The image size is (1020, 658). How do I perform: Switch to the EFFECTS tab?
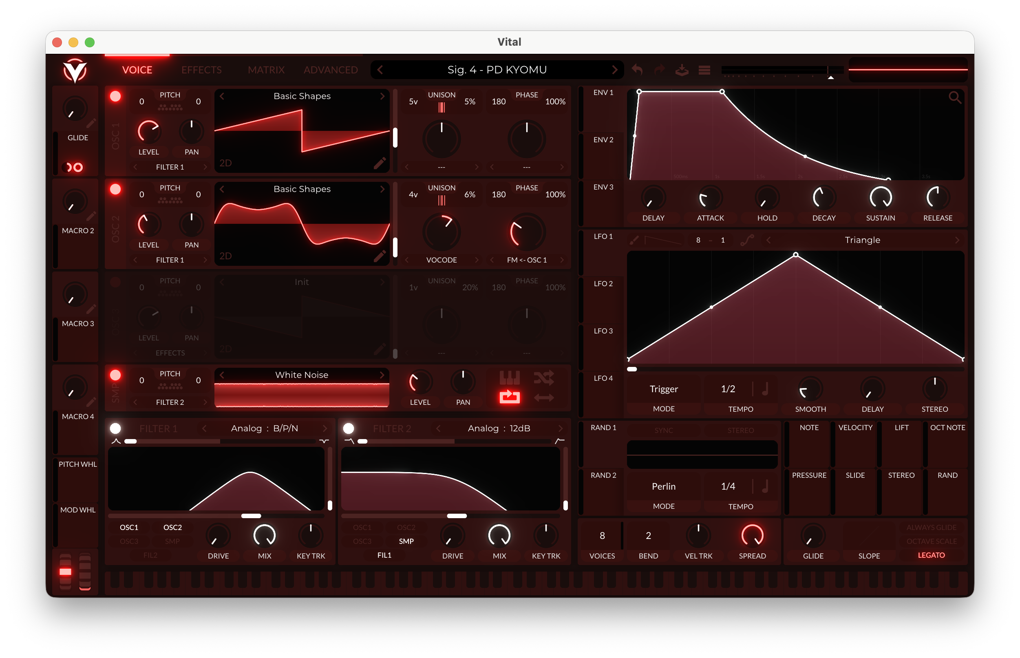[x=202, y=70]
